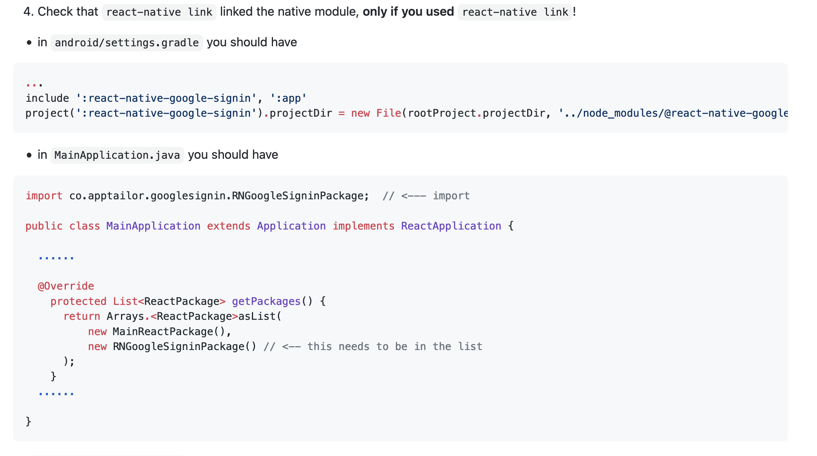Click the include ':react-native-google-signin' code line
Viewport: 817px width, 456px height.
tap(165, 98)
